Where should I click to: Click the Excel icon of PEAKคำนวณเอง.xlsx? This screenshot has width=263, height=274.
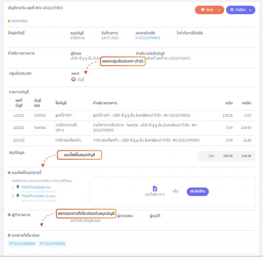point(18,187)
